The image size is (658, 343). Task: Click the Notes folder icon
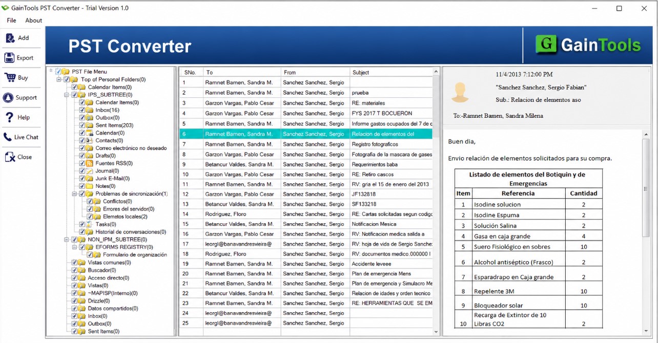(90, 186)
